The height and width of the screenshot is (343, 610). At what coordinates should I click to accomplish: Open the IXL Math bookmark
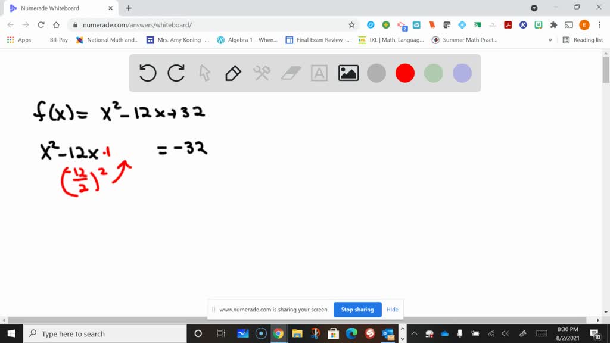(391, 40)
